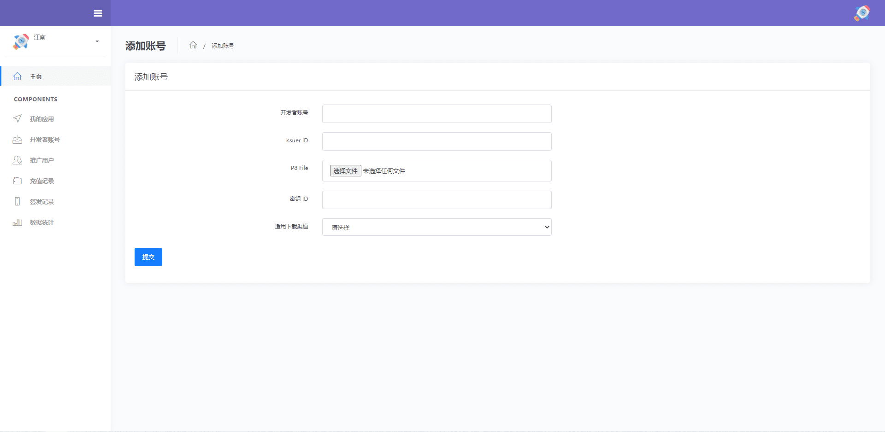Expand the 江南 user profile dropdown arrow
The height and width of the screenshot is (432, 885).
click(97, 41)
